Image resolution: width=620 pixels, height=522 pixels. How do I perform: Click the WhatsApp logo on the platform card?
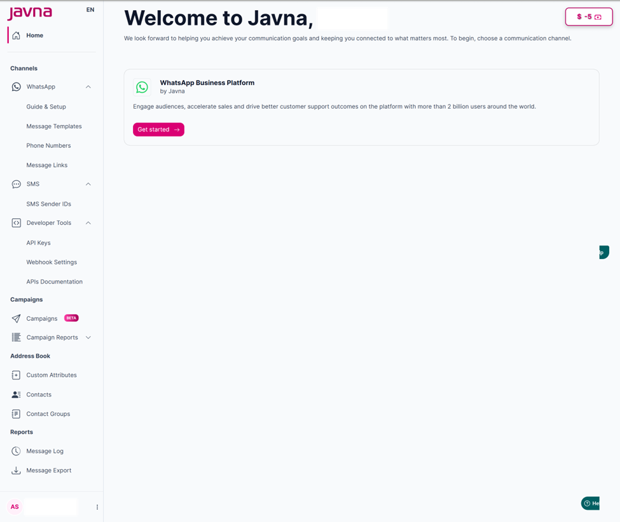tap(142, 87)
